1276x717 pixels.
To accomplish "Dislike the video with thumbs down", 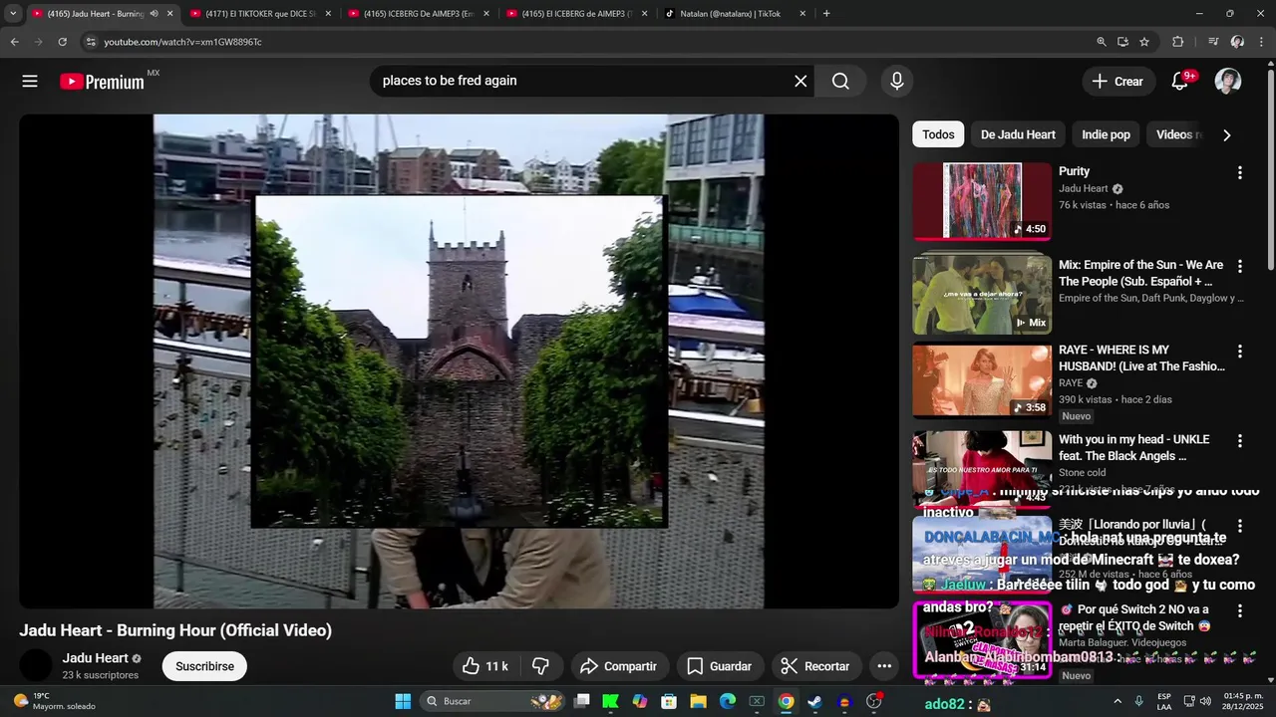I will pyautogui.click(x=541, y=666).
